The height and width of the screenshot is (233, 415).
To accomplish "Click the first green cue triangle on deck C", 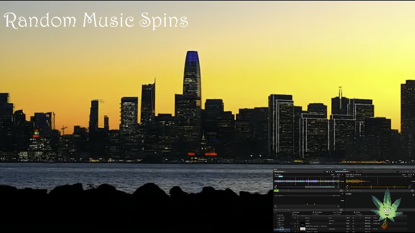I will pos(307,204).
